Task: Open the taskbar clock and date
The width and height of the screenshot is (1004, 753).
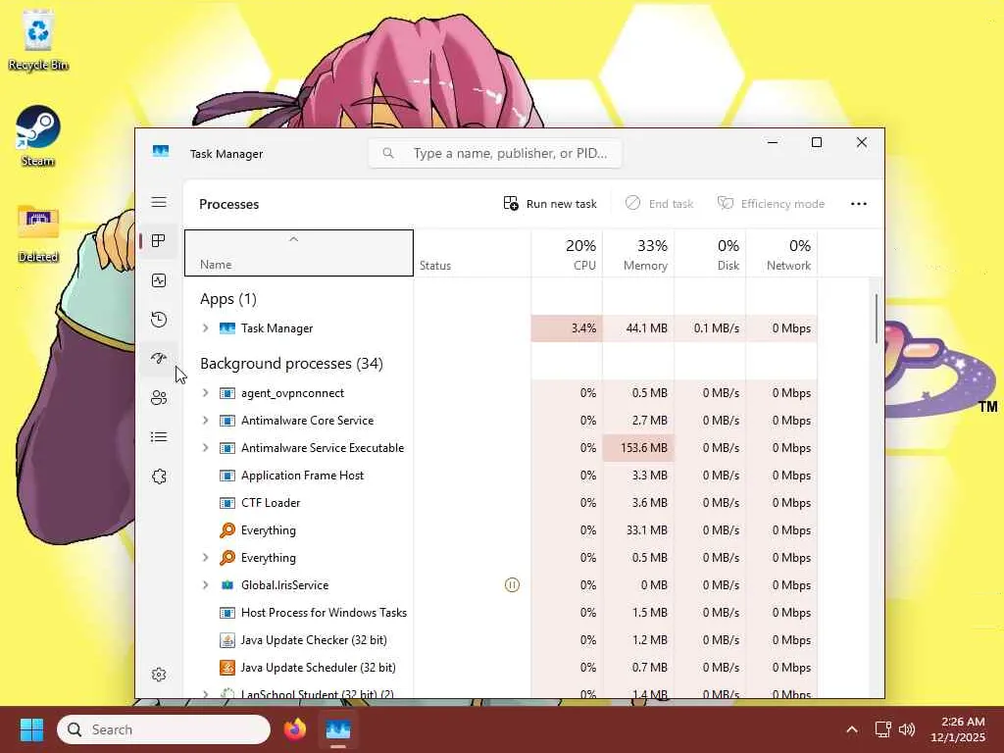Action: [958, 729]
